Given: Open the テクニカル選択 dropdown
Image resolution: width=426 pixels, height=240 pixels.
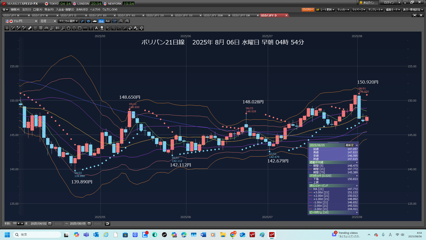Looking at the screenshot, I should click(x=68, y=21).
